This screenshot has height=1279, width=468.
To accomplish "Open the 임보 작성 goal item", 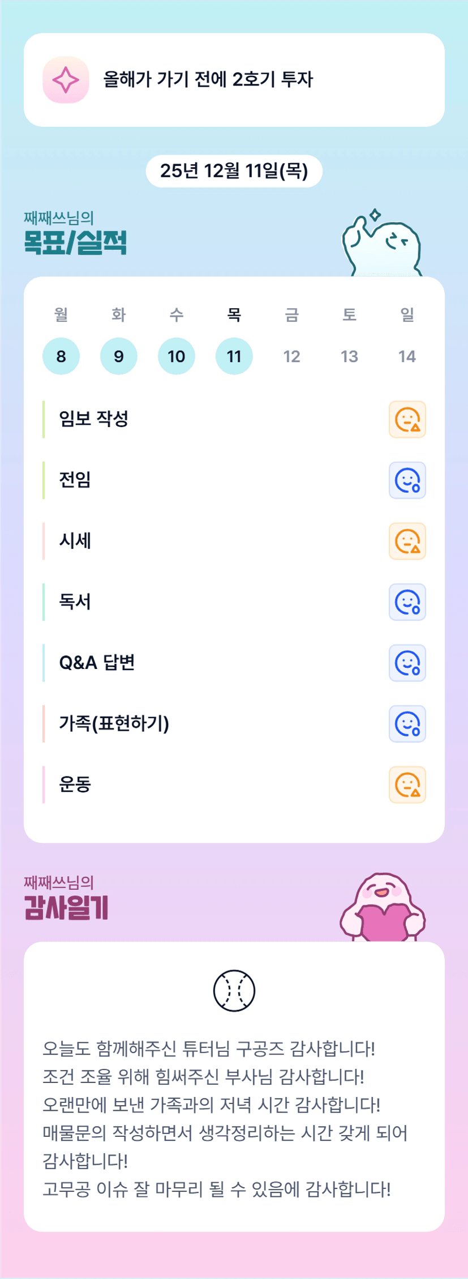I will (94, 419).
